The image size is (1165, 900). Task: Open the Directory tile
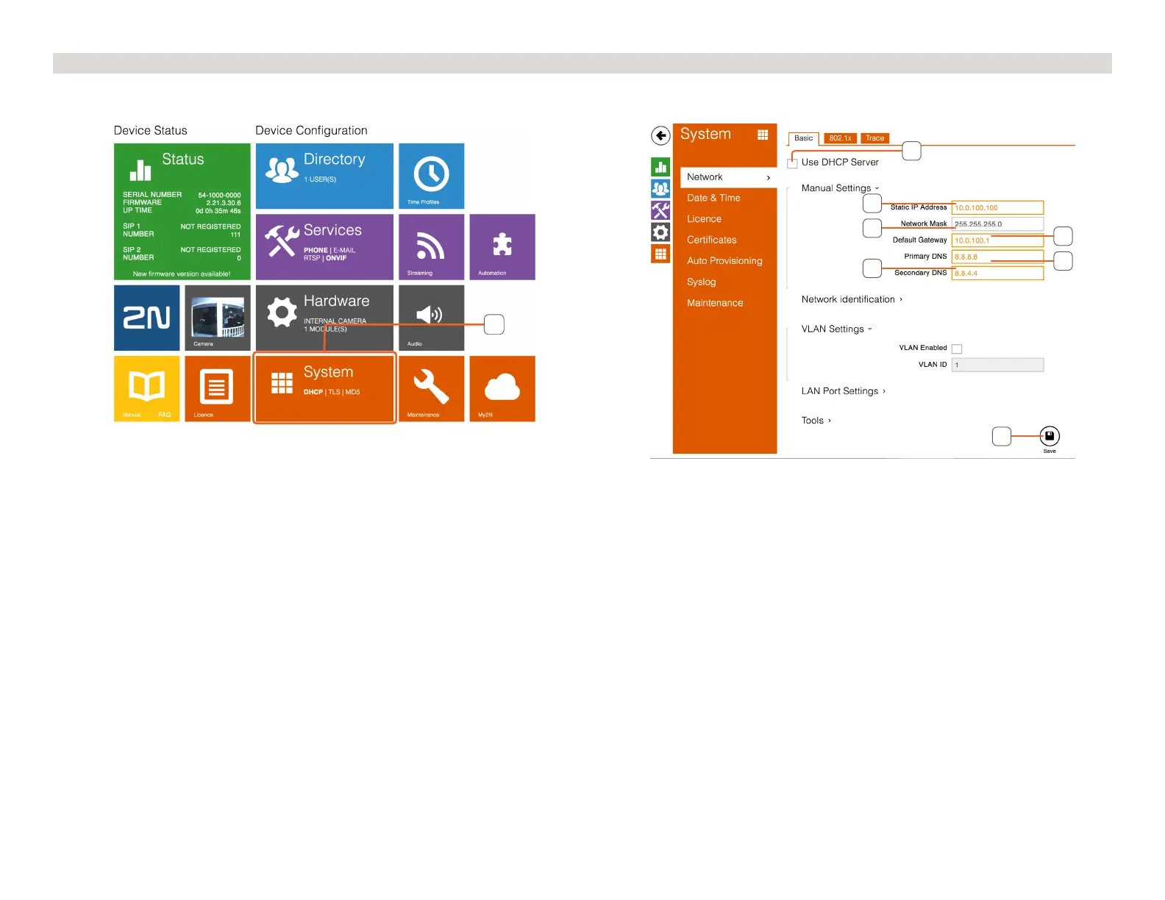click(x=324, y=176)
